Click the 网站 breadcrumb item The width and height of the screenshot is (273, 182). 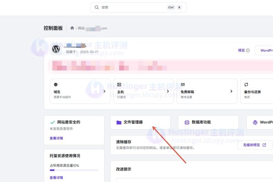(x=81, y=28)
